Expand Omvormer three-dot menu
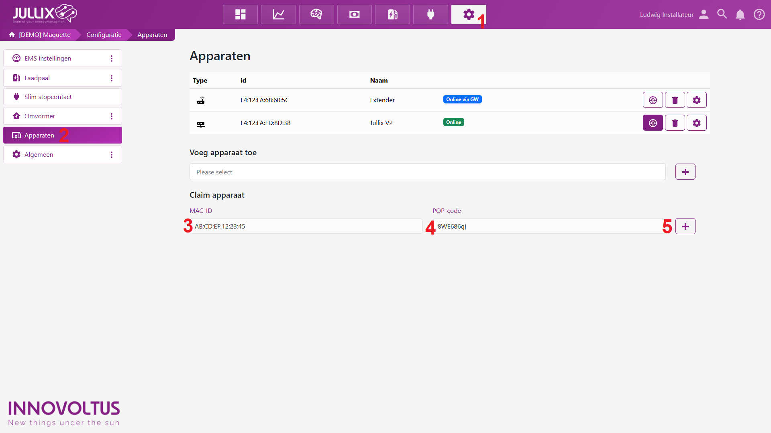 pos(112,116)
